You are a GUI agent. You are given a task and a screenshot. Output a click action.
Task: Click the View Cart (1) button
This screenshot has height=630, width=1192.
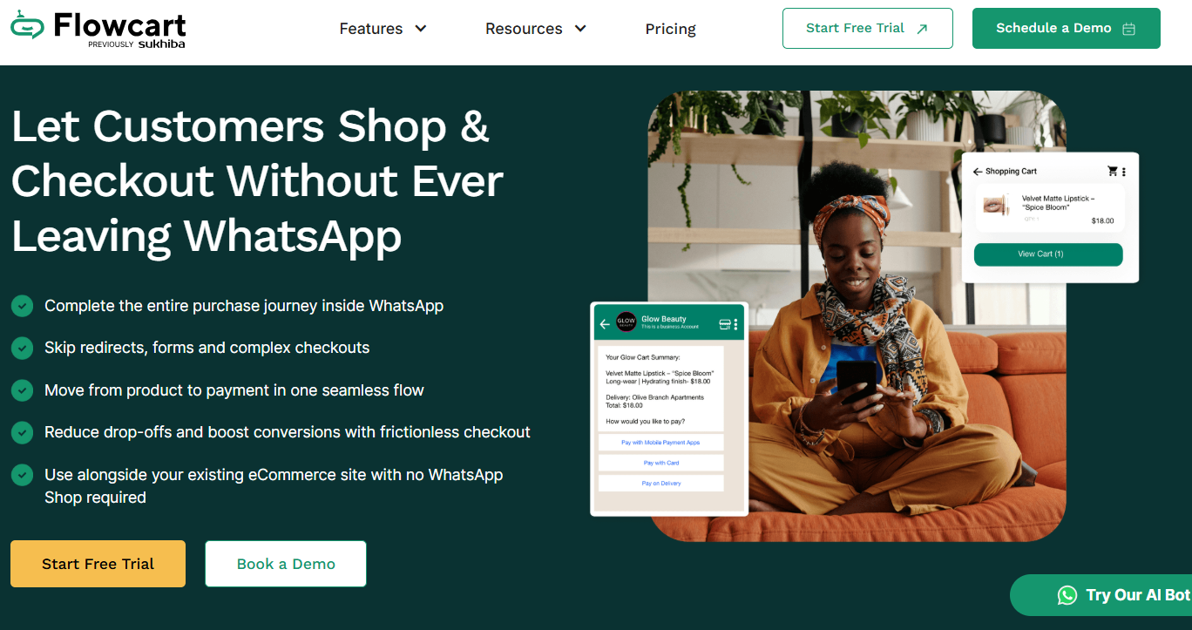[1048, 254]
